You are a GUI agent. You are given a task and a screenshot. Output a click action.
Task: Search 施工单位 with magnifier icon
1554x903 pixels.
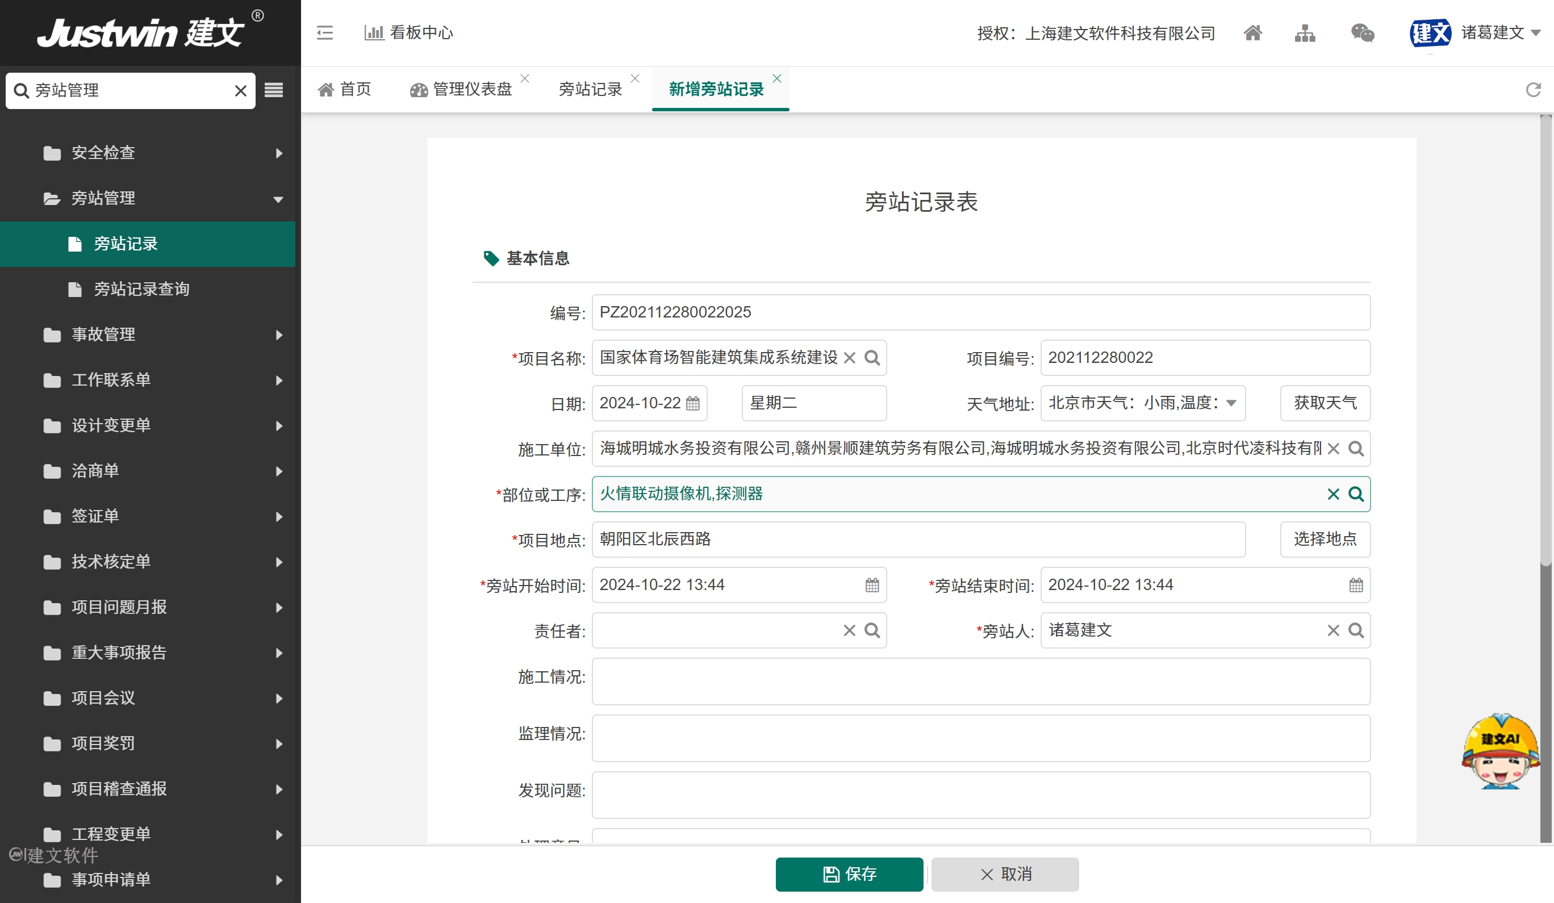click(x=1356, y=449)
